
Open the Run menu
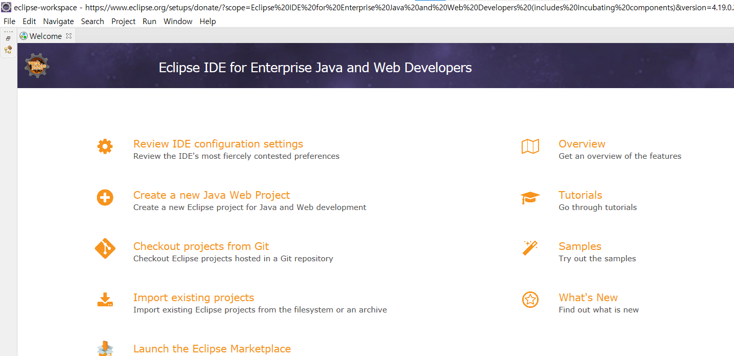click(x=150, y=22)
